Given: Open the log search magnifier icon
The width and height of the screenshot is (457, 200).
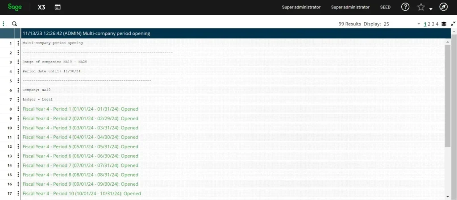Looking at the screenshot, I should (x=14, y=24).
